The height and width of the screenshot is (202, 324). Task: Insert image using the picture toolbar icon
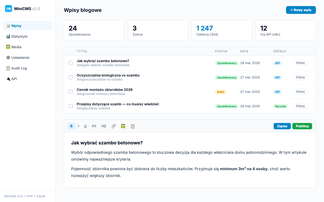point(123,126)
